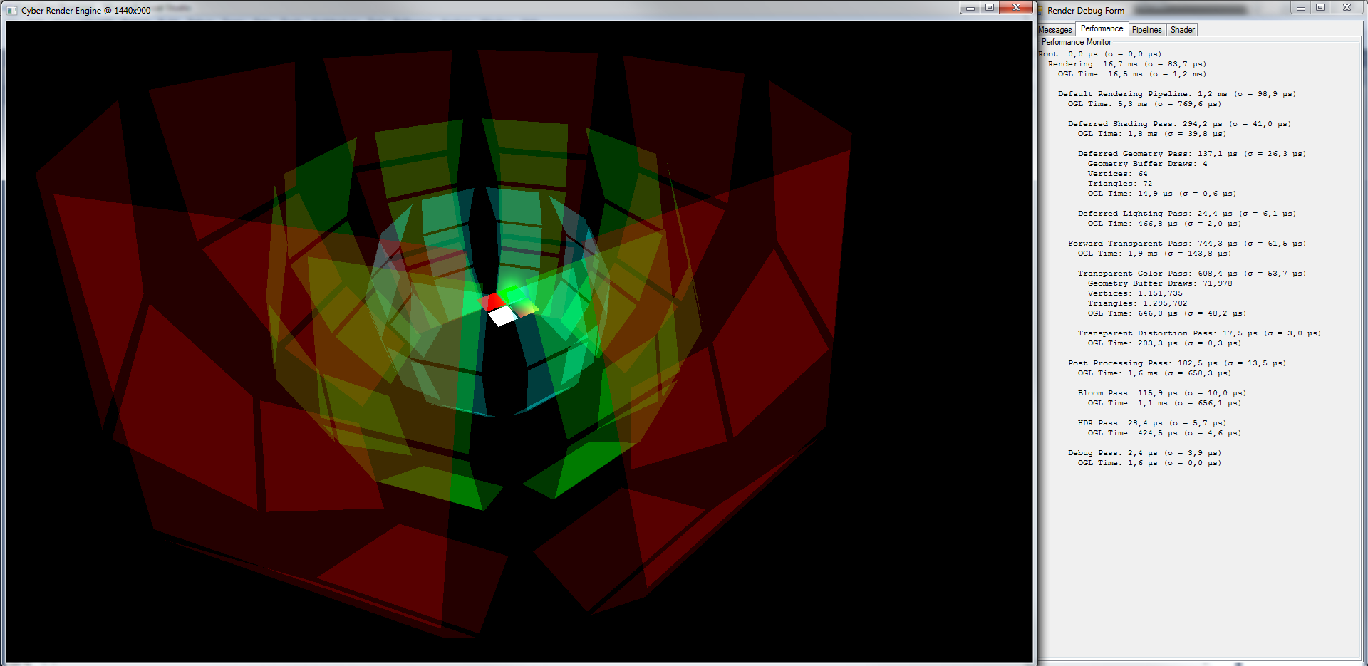This screenshot has height=666, width=1368.
Task: Close the Cyber Render Engine window
Action: click(x=1016, y=8)
